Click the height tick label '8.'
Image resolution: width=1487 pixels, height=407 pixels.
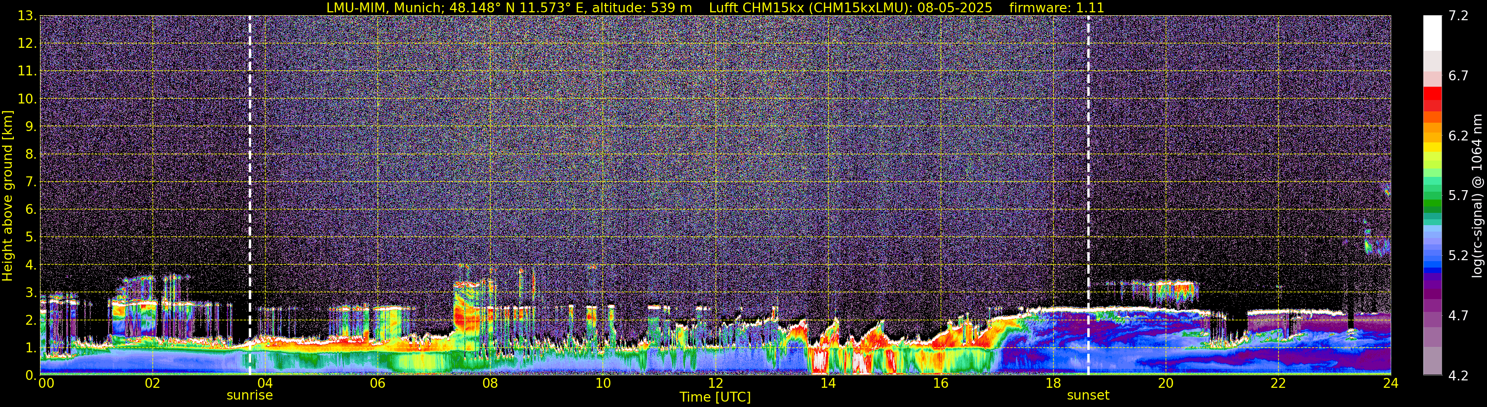(x=31, y=154)
